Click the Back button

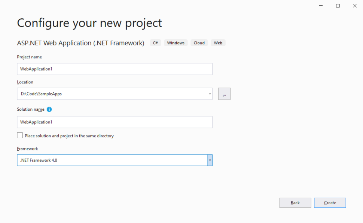point(295,202)
